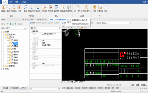Viewport: 148px width, 93px height.
Task: Click the 刷新 refresh button in properties panel
Action: pyautogui.click(x=32, y=23)
